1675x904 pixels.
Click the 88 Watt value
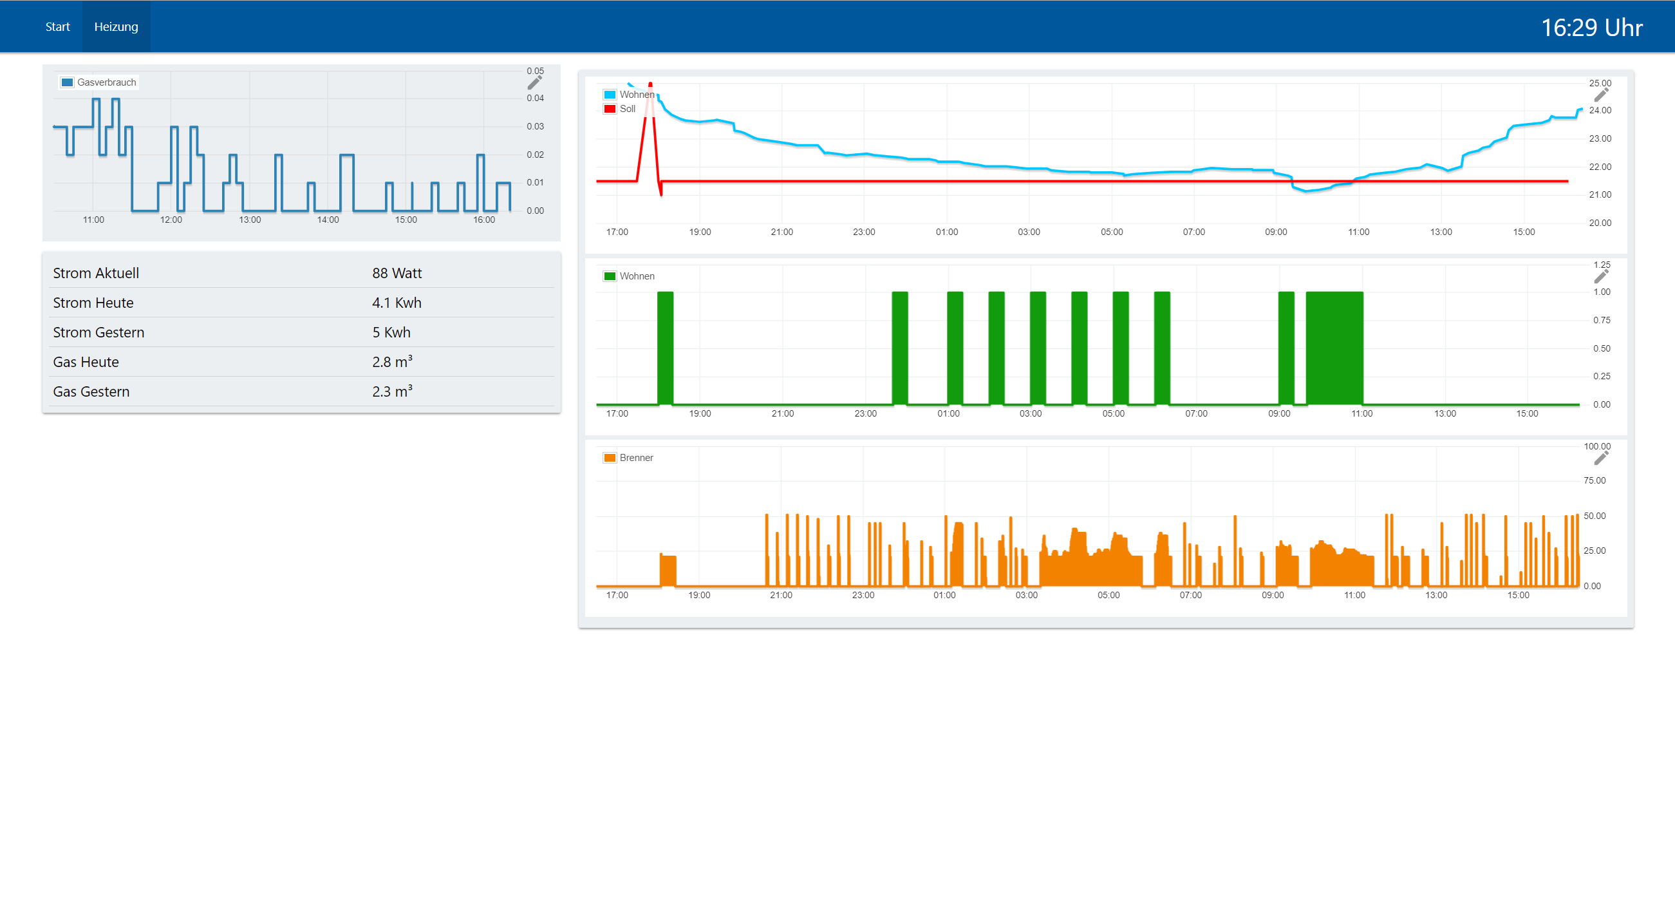coord(397,273)
